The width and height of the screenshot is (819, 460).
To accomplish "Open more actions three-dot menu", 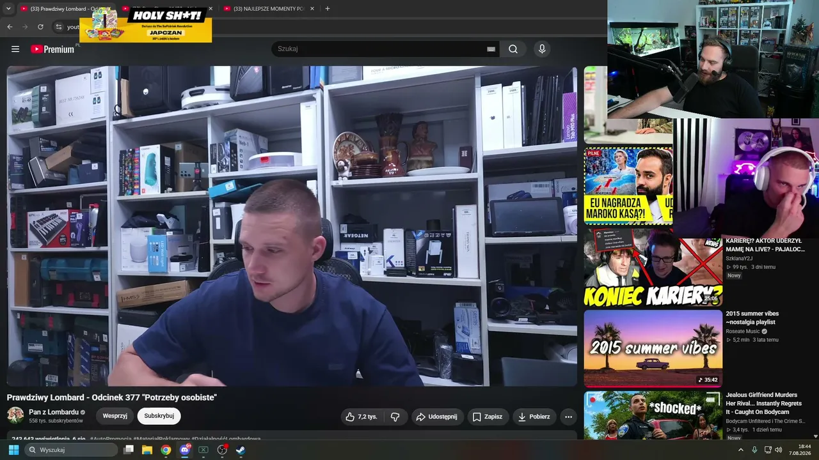I will [x=568, y=417].
